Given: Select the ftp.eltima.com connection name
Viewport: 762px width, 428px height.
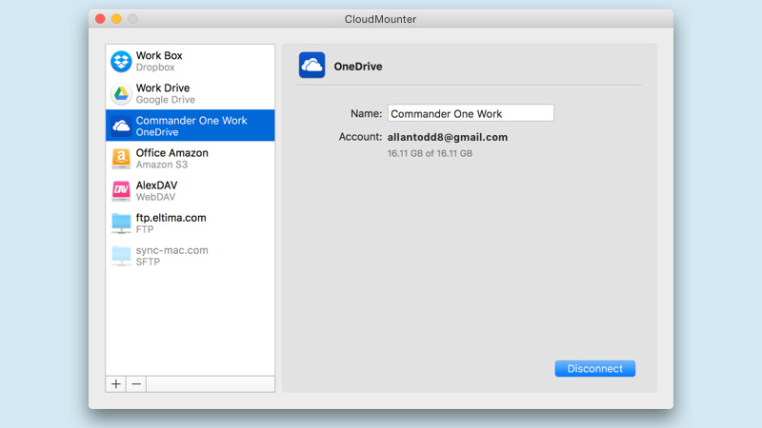Looking at the screenshot, I should click(171, 218).
